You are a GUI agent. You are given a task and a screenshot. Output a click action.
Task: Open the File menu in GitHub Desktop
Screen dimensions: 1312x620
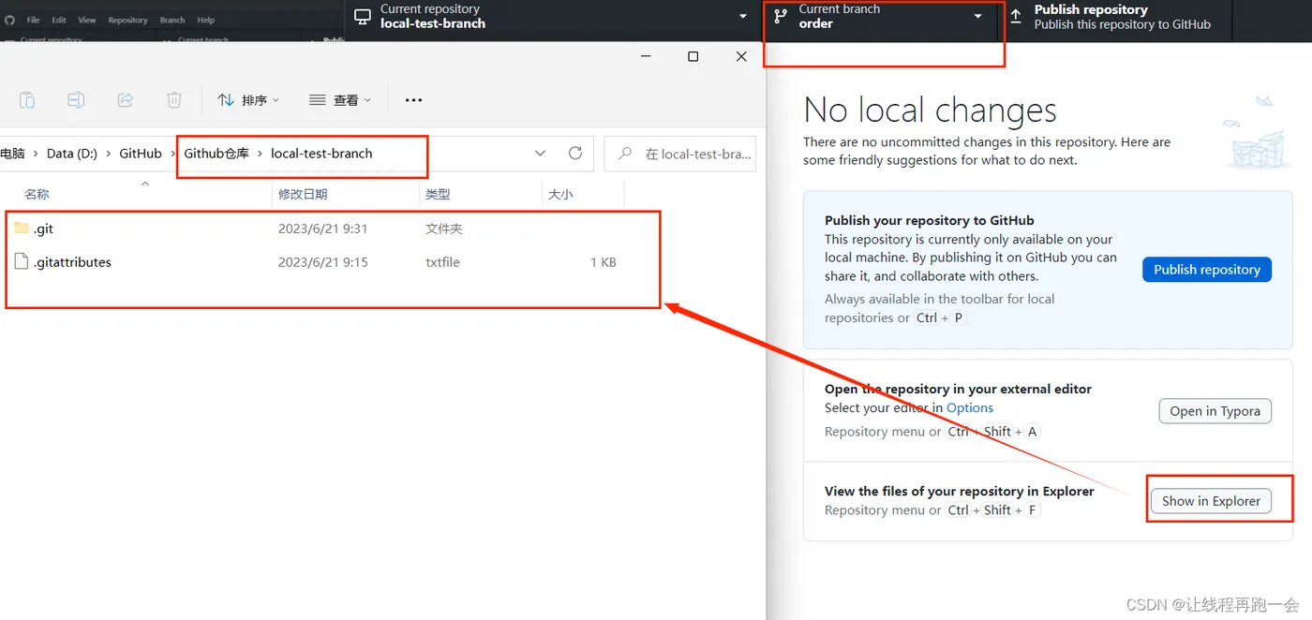pyautogui.click(x=33, y=20)
